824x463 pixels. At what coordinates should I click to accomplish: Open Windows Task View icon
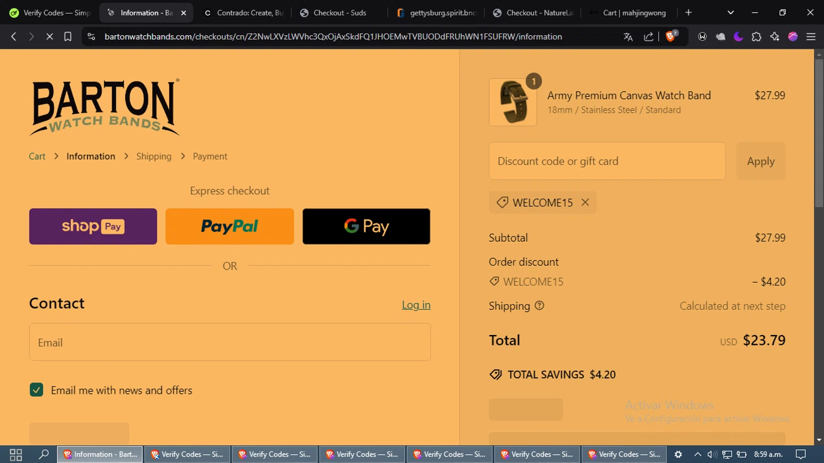tap(16, 454)
